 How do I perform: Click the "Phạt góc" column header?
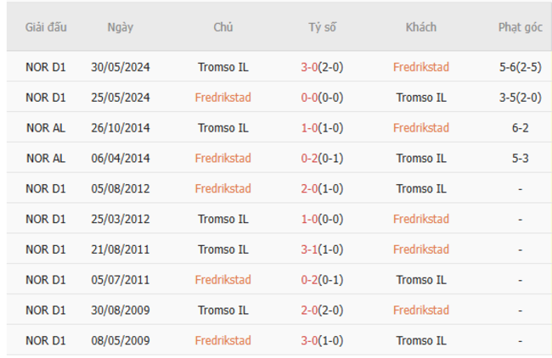click(x=520, y=27)
